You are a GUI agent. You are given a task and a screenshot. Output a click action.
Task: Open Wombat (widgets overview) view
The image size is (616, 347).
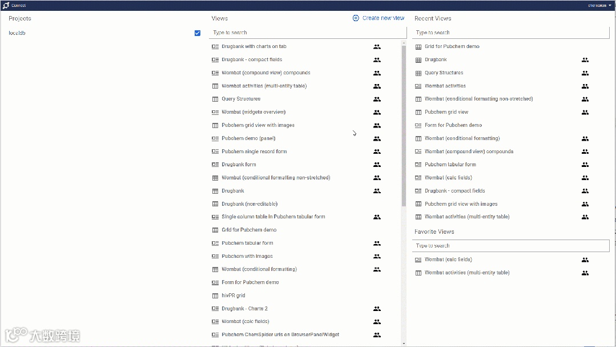pos(253,112)
